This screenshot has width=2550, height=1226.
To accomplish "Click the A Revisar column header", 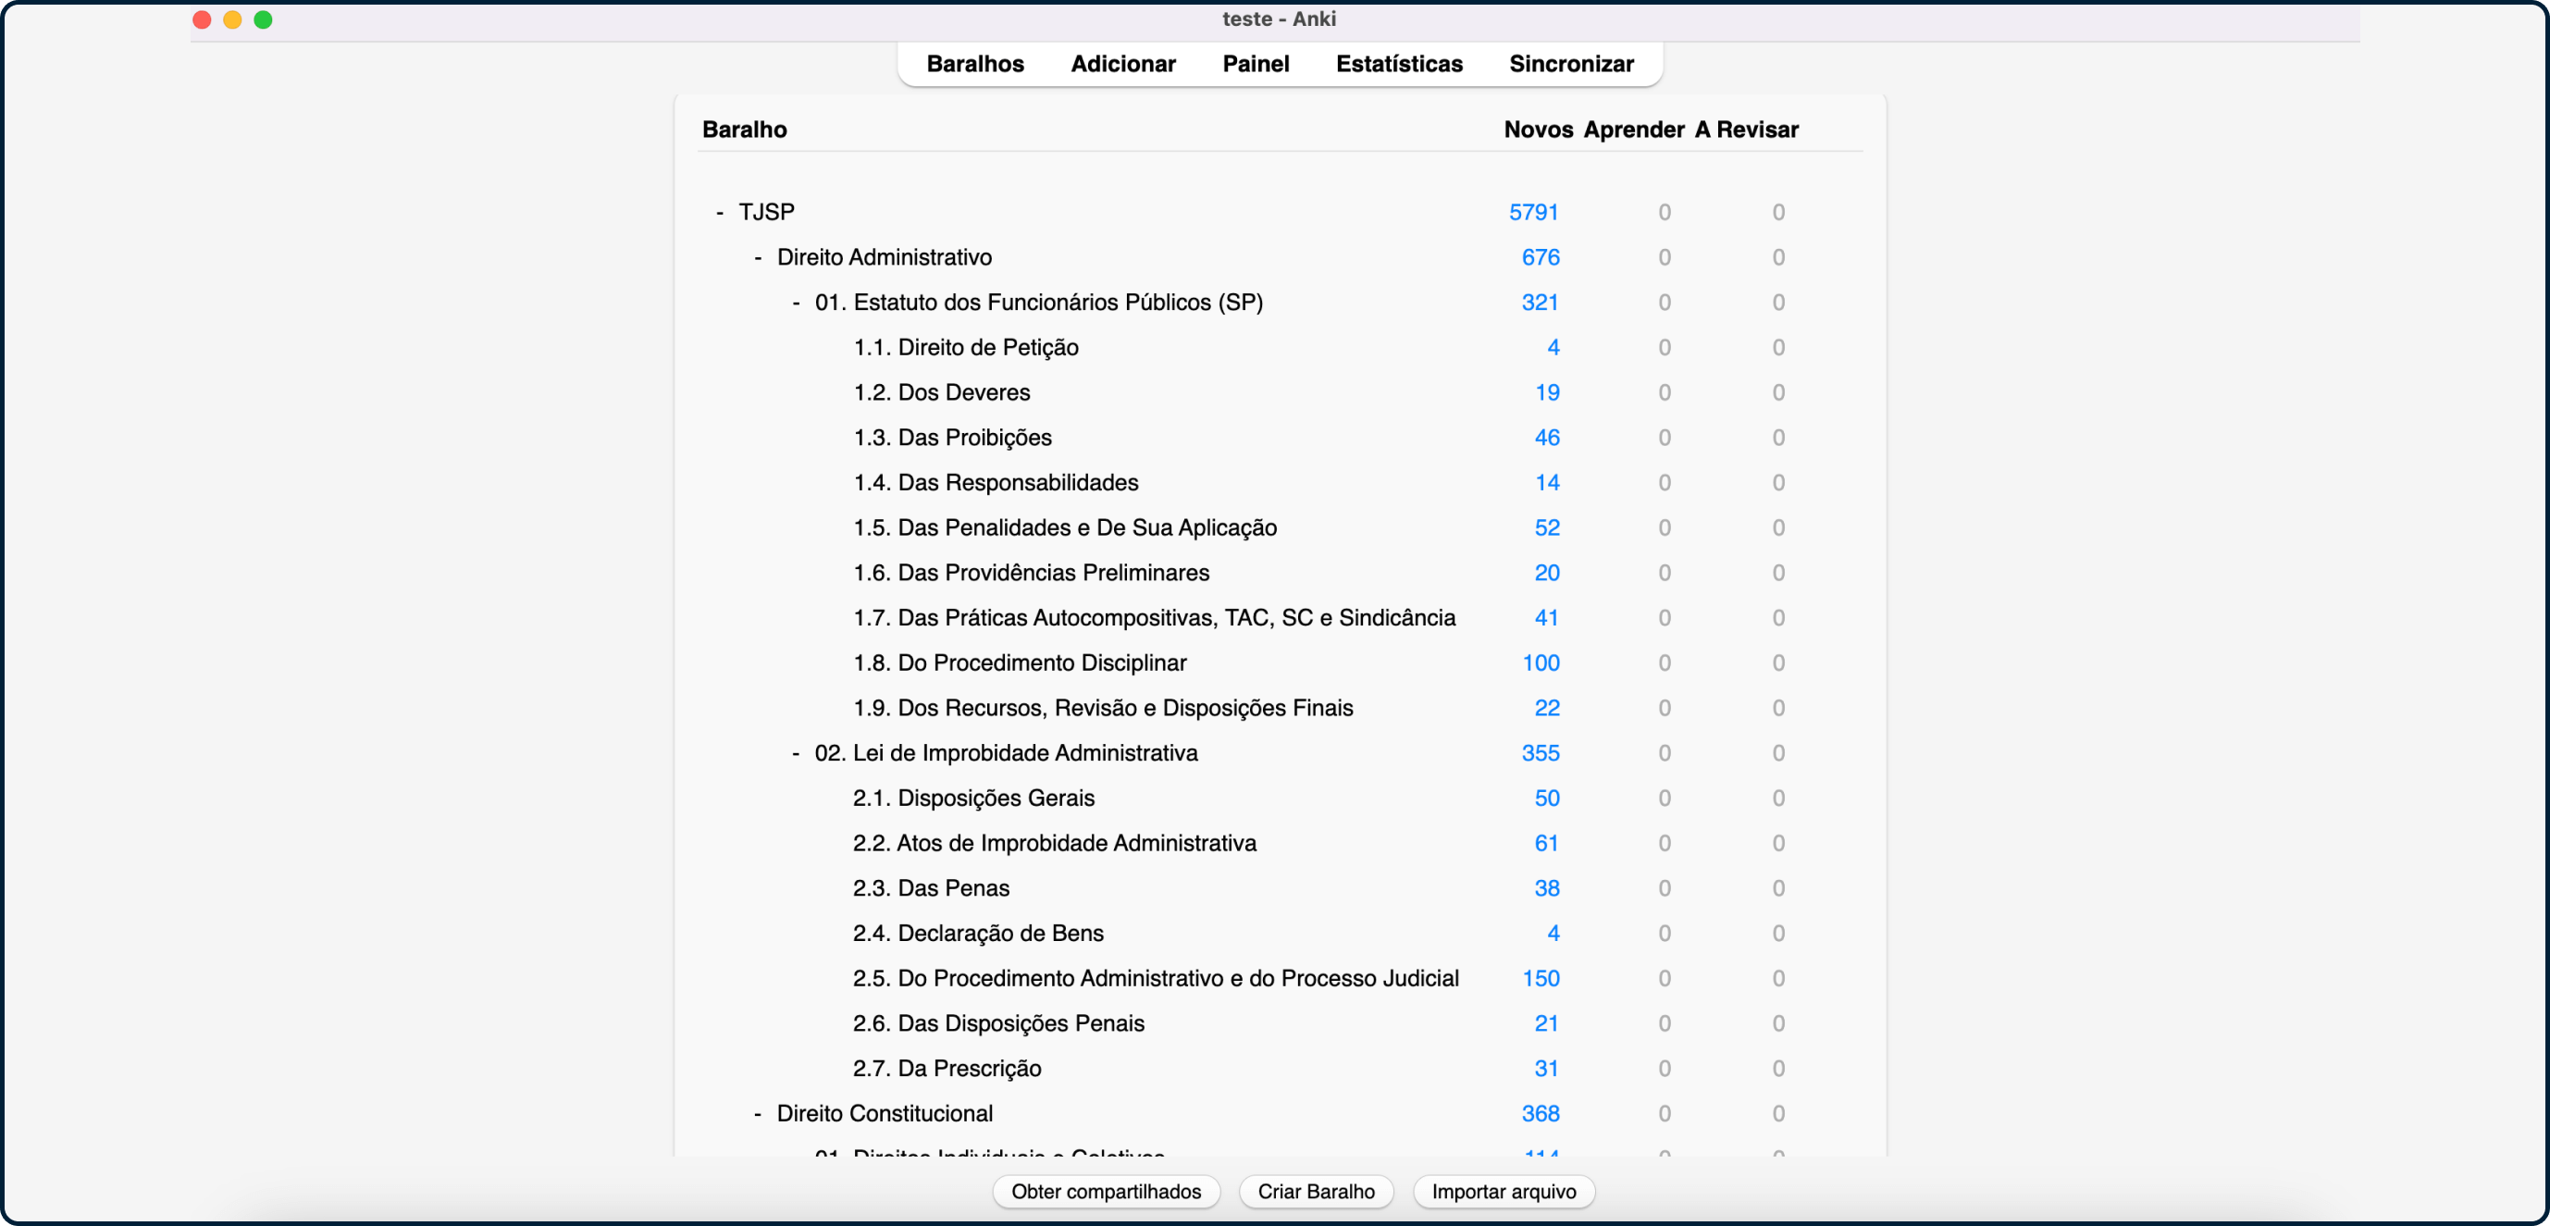I will (x=1746, y=130).
